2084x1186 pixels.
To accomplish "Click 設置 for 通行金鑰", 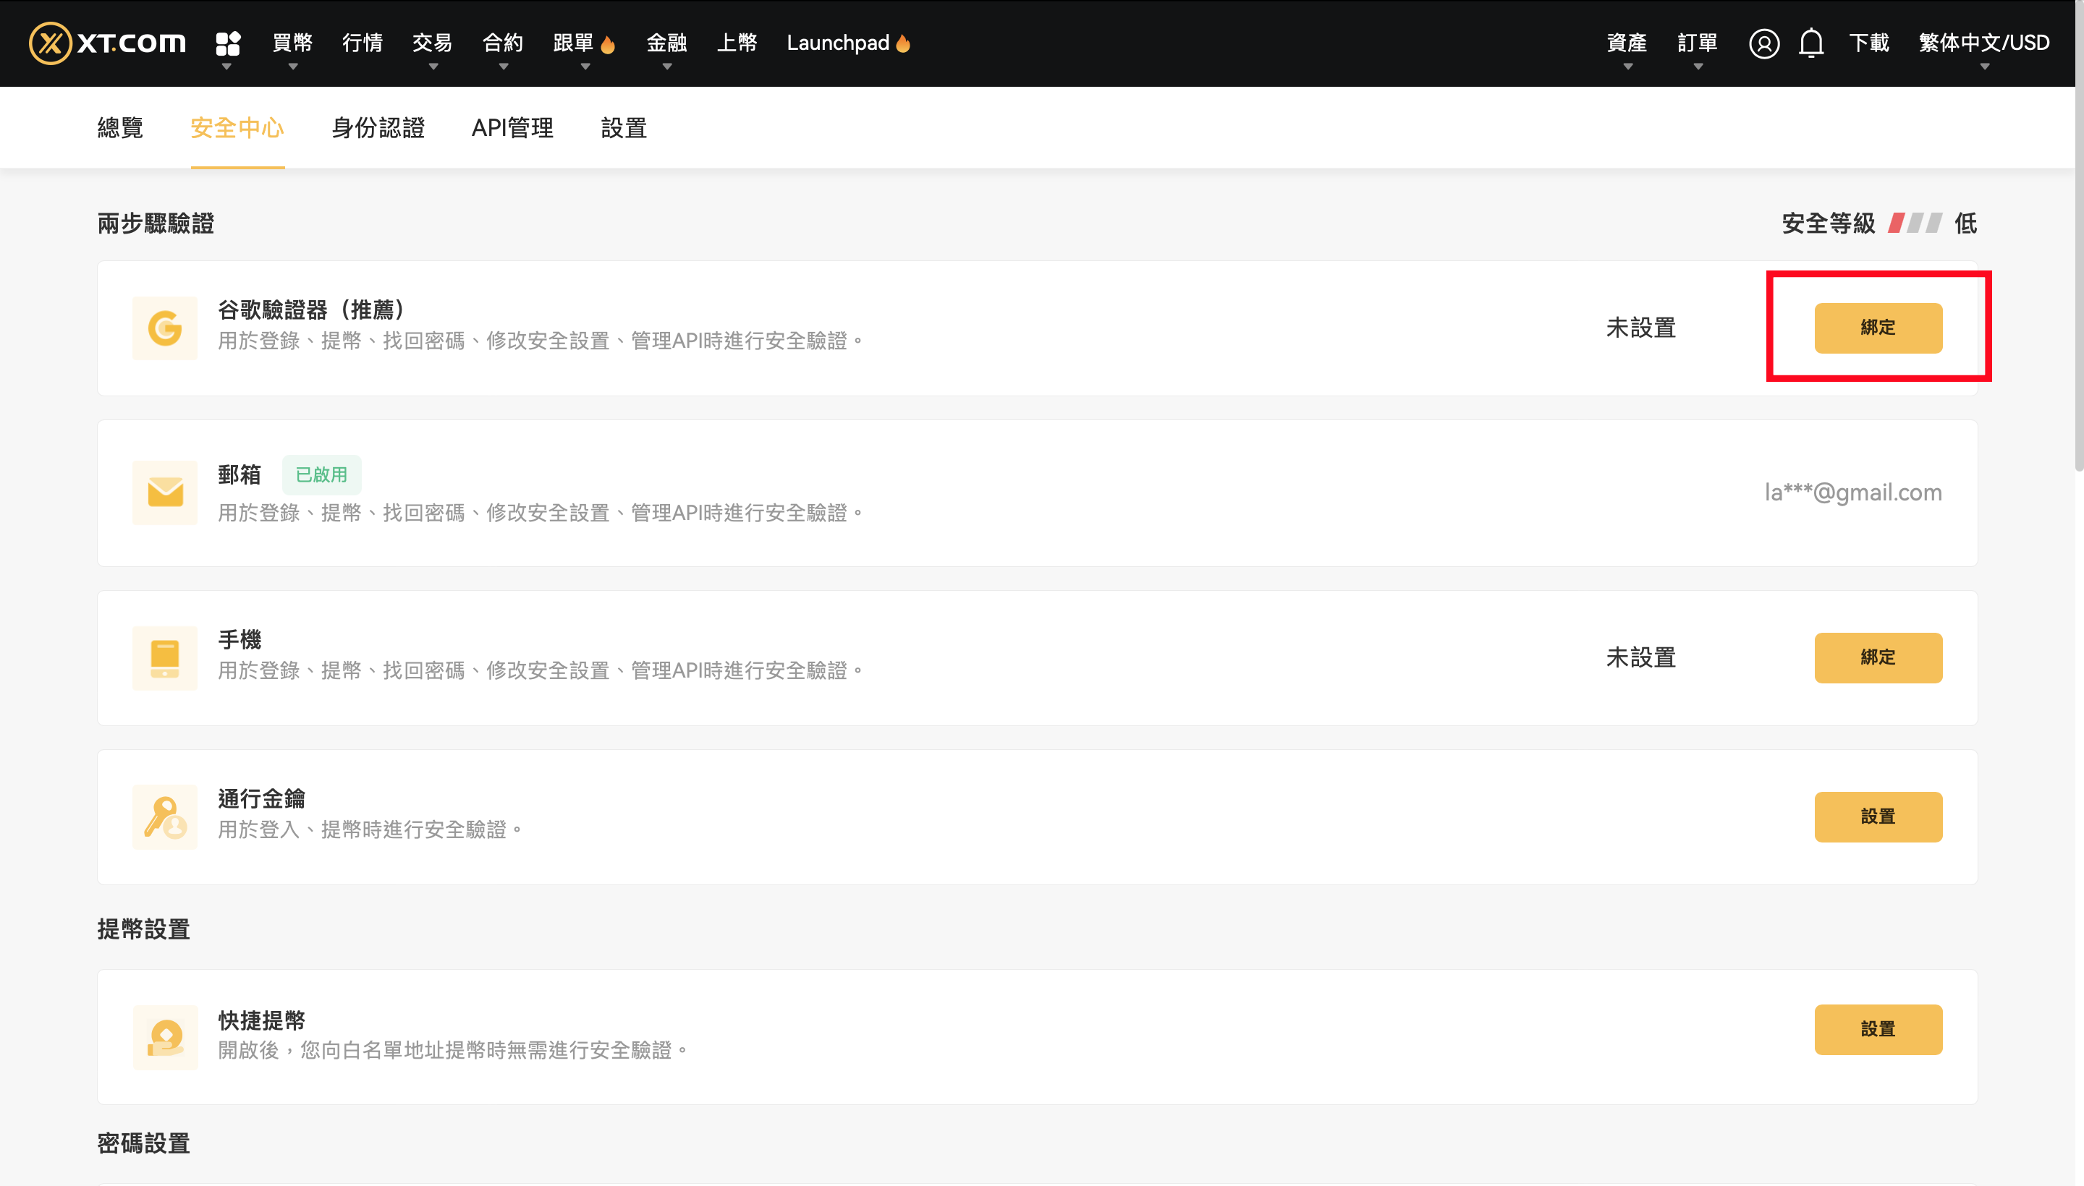I will pos(1878,817).
